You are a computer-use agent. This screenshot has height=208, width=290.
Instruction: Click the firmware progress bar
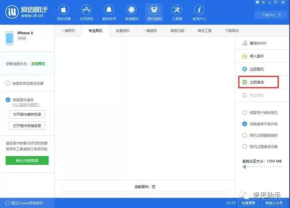pos(145,192)
